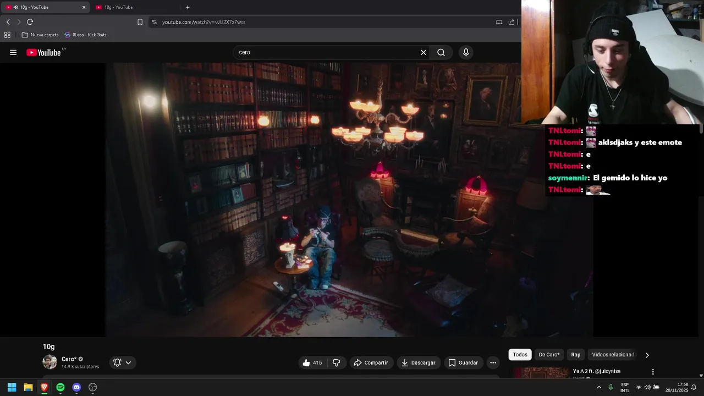704x396 pixels.
Task: Dislike the video
Action: pyautogui.click(x=337, y=362)
